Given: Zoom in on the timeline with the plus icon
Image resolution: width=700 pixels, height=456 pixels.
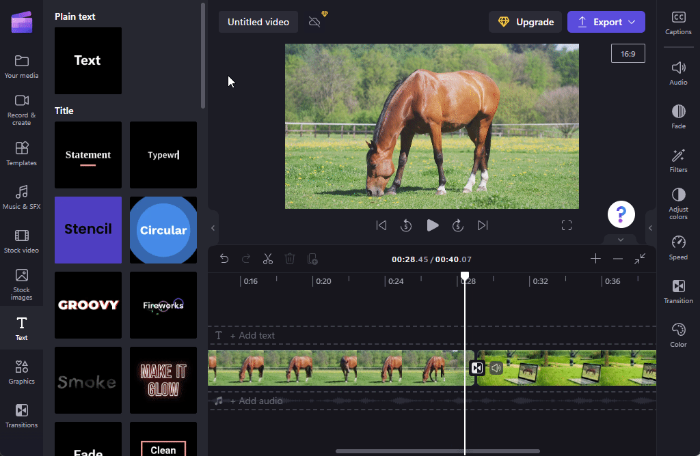Looking at the screenshot, I should point(595,259).
